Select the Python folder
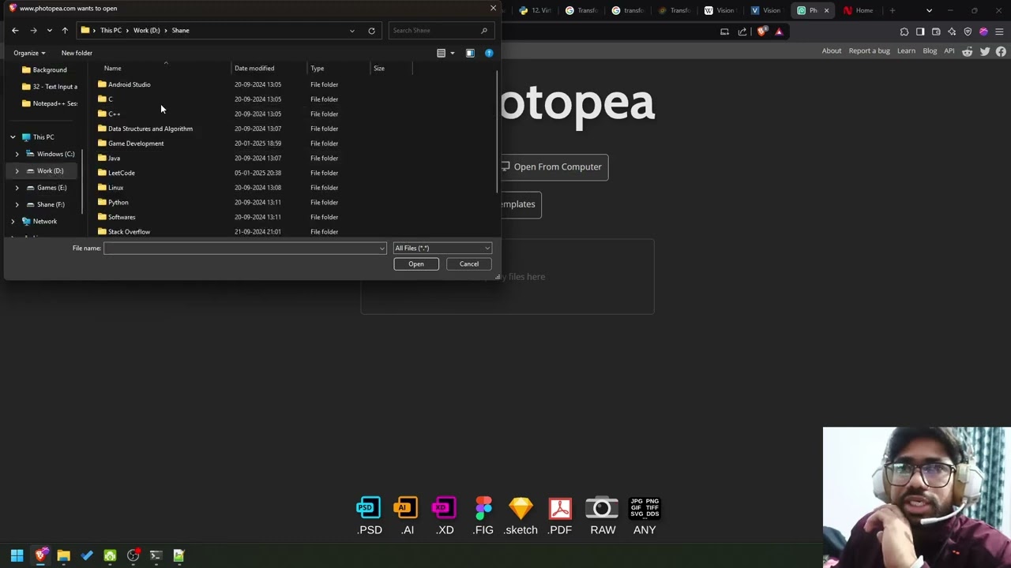 tap(118, 203)
